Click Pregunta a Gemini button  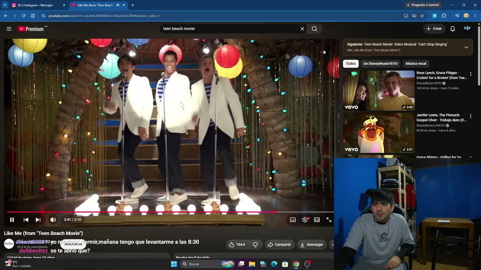tap(422, 5)
